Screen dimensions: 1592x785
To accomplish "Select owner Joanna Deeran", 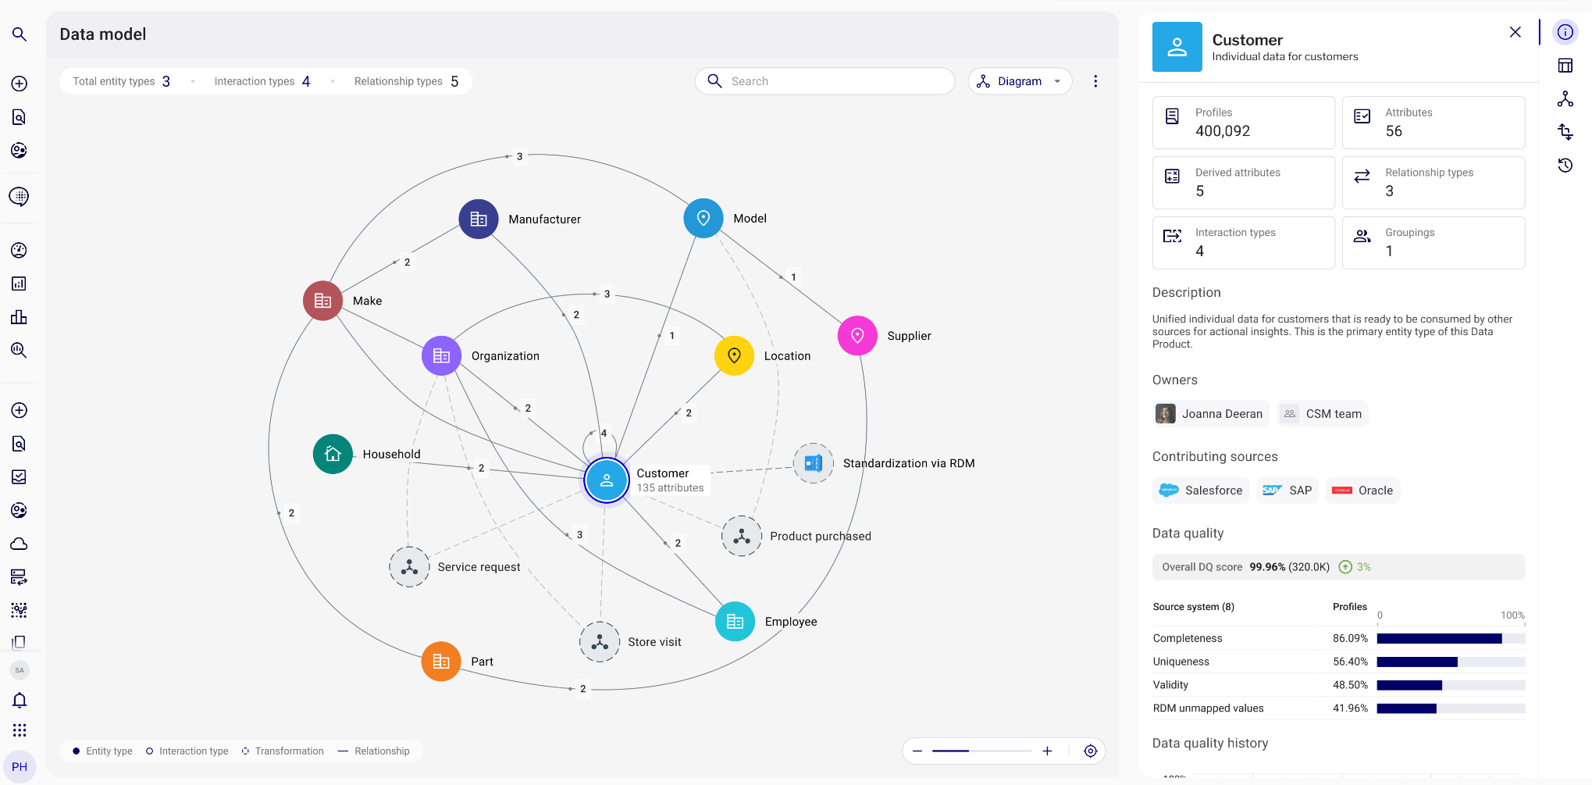I will 1209,413.
